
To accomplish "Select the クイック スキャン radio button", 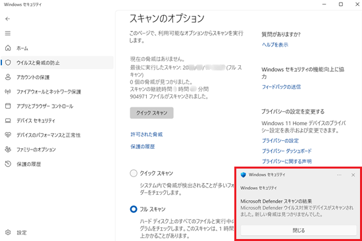I will click(x=134, y=173).
